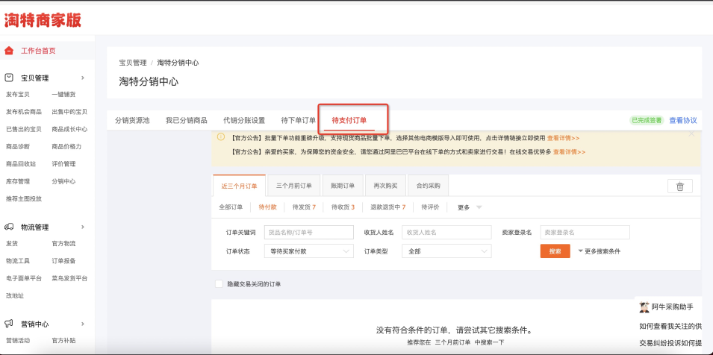713x355 pixels.
Task: Expand the 营销中心 section chevron
Action: tap(83, 324)
